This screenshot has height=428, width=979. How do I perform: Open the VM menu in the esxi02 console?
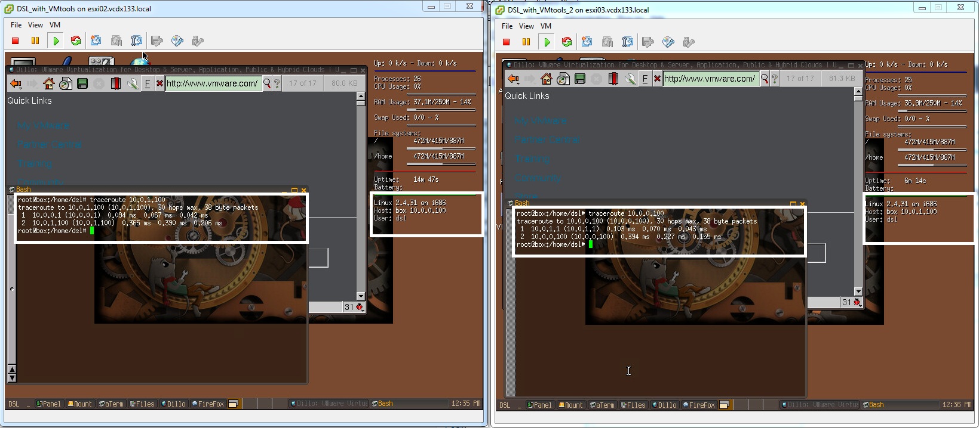[55, 25]
